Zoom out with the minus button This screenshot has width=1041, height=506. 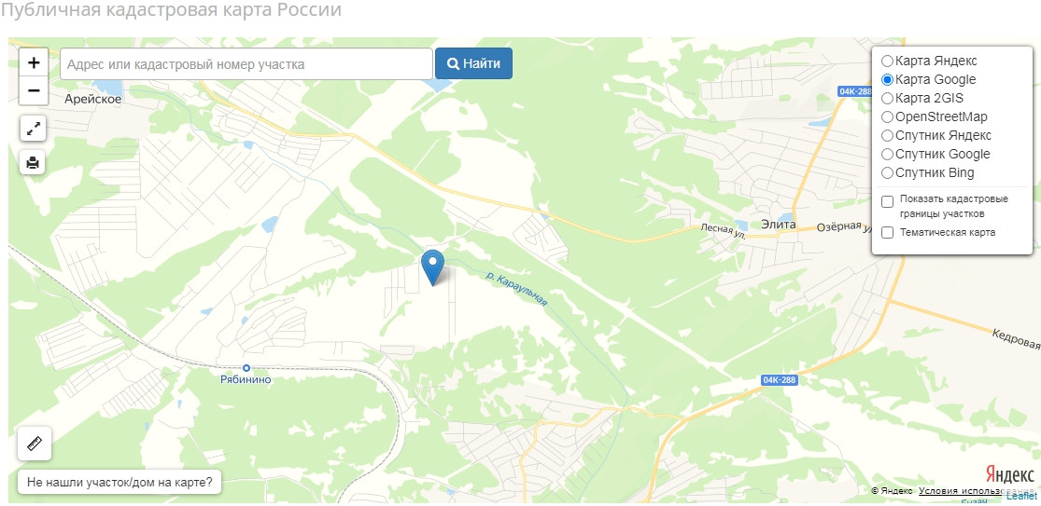tap(34, 90)
